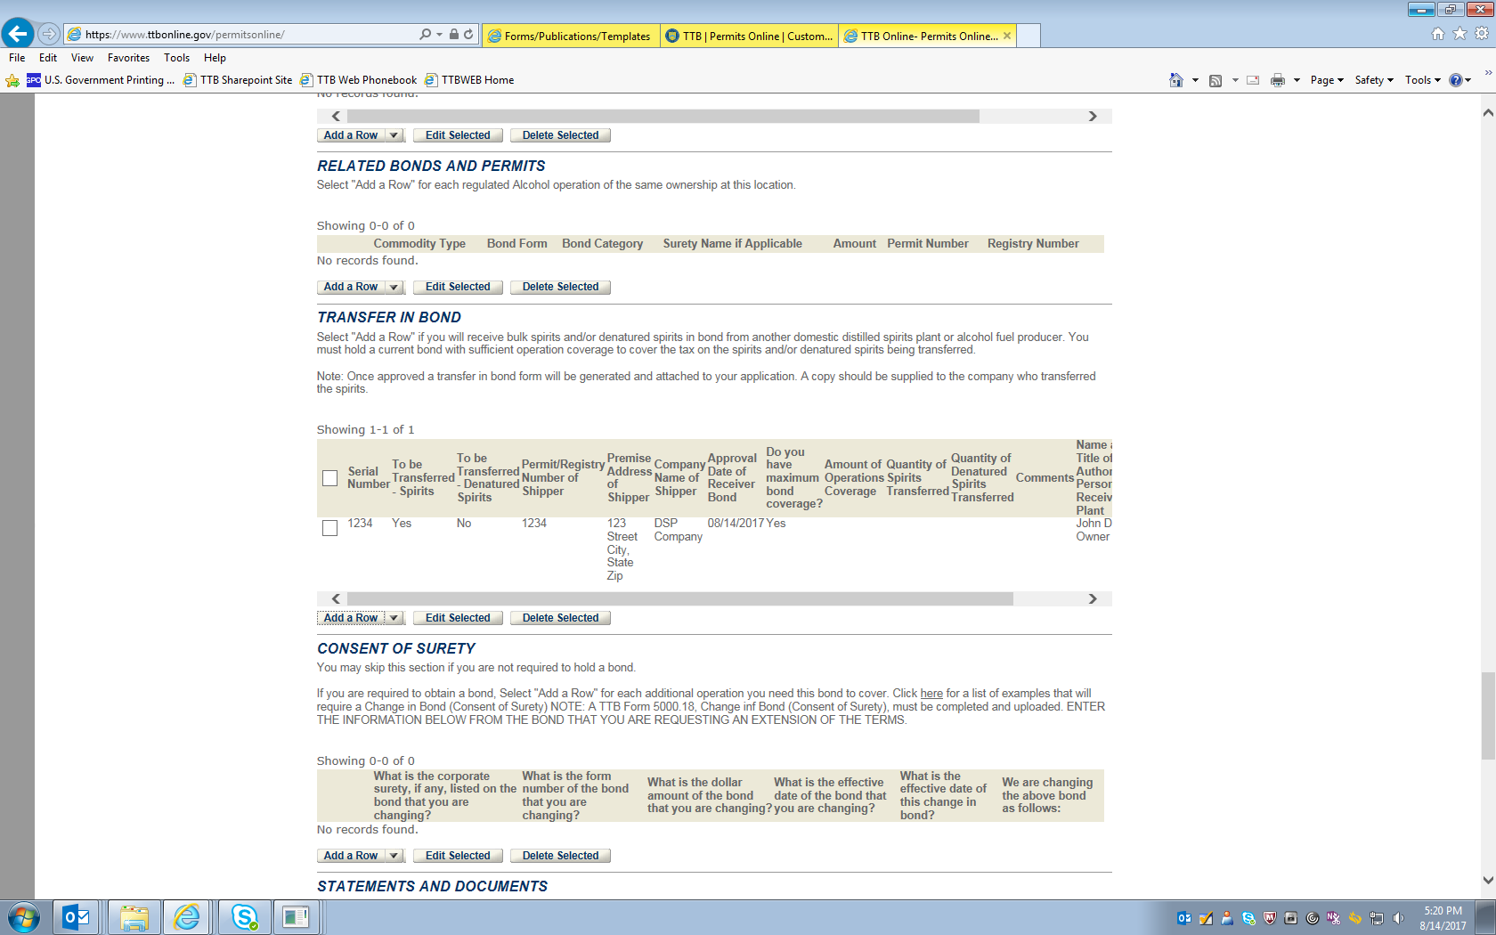
Task: Click the blue Help question mark icon
Action: click(1456, 80)
